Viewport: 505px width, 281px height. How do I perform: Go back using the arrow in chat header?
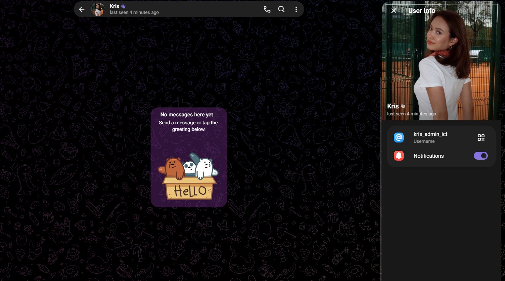click(82, 9)
